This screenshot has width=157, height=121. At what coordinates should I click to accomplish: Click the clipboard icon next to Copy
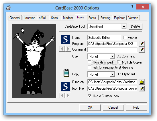66,73
